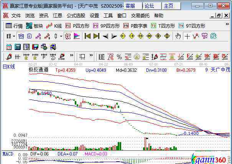Image resolution: width=232 pixels, height=164 pixels.
Task: Open the 公式选股 menu
Action: point(76,16)
